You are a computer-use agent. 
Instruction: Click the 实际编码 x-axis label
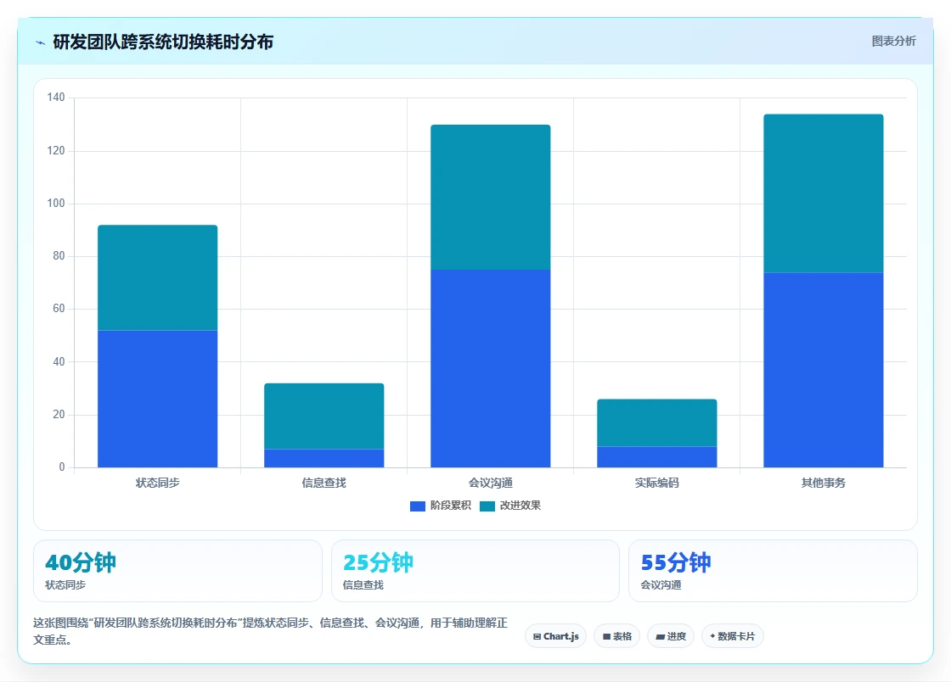coord(657,483)
